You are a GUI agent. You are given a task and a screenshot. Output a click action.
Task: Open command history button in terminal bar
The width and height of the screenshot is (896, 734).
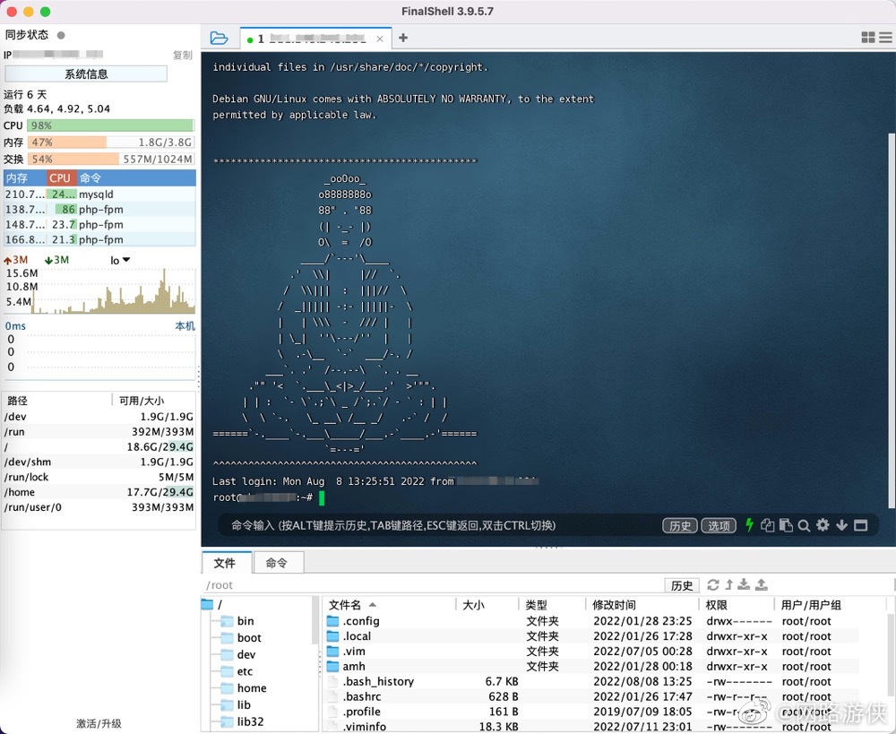[x=679, y=525]
